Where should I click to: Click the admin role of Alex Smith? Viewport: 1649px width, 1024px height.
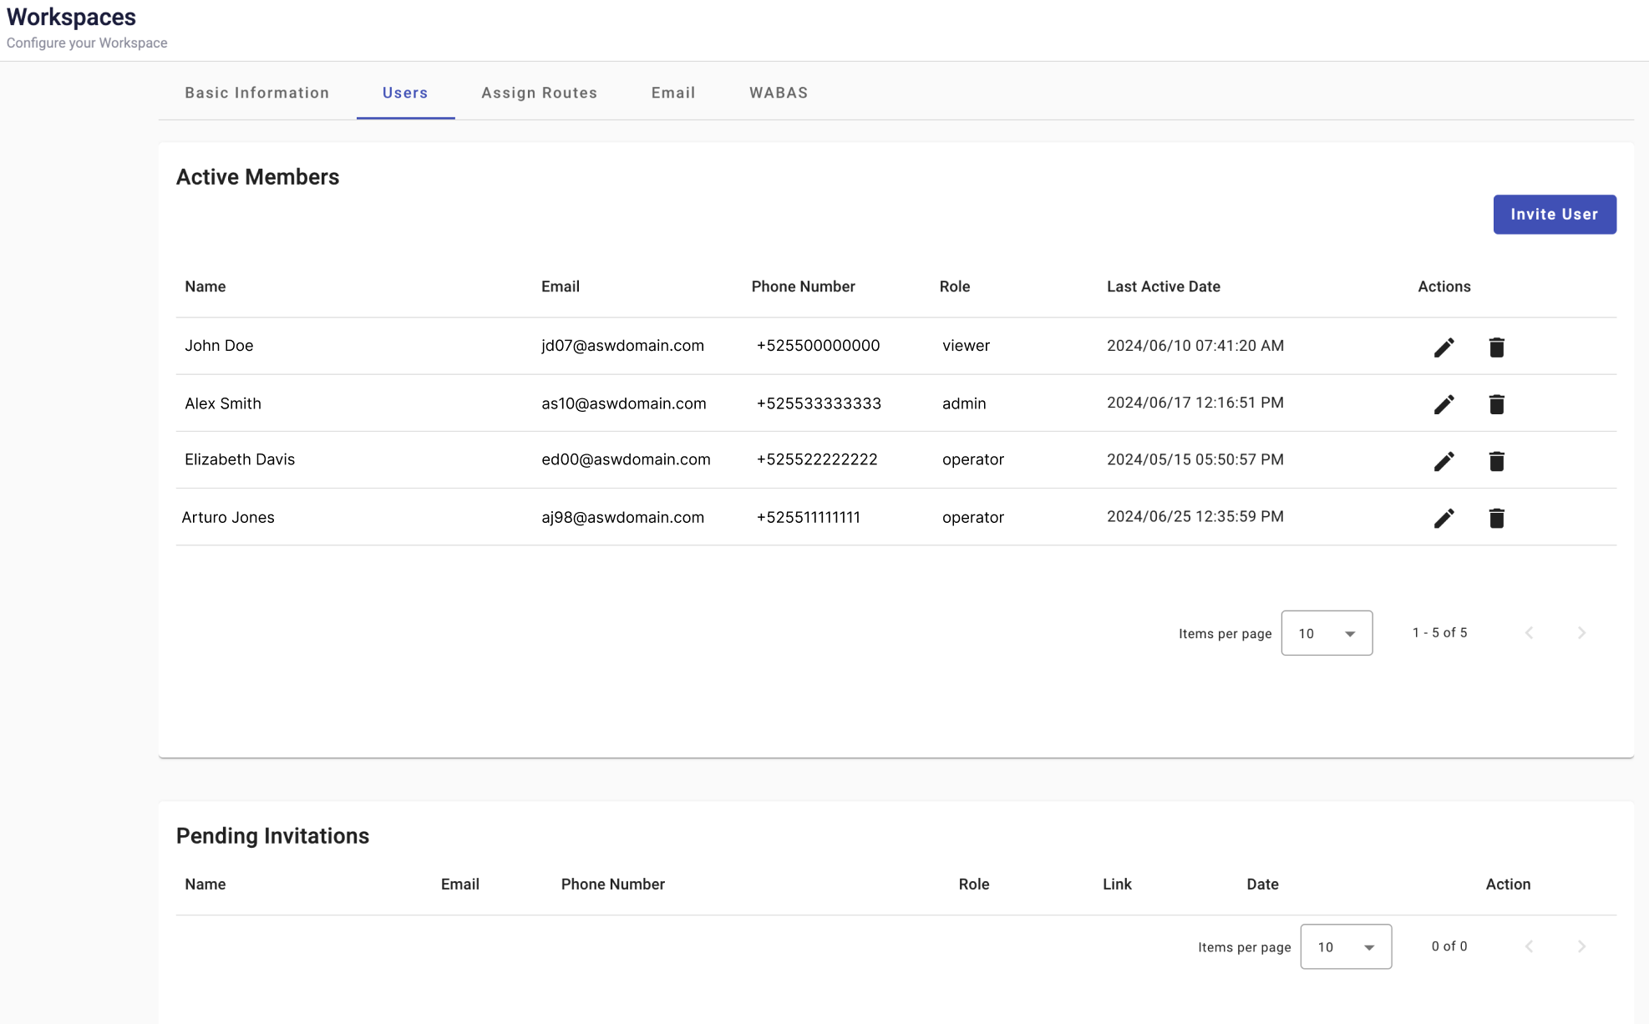click(964, 403)
